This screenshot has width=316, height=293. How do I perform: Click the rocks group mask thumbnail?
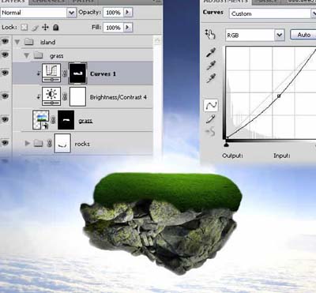pyautogui.click(x=62, y=143)
